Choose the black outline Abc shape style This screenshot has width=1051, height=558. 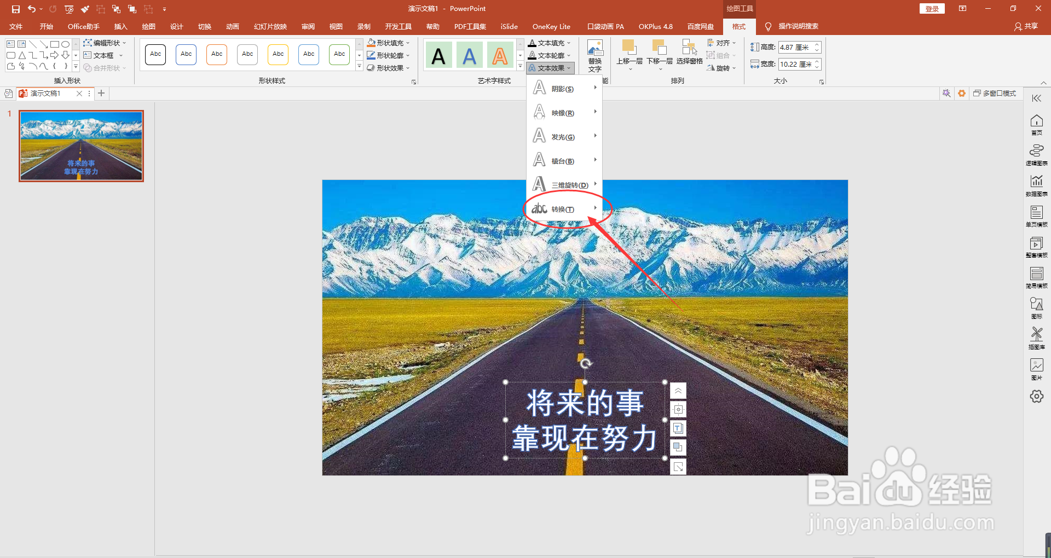155,55
